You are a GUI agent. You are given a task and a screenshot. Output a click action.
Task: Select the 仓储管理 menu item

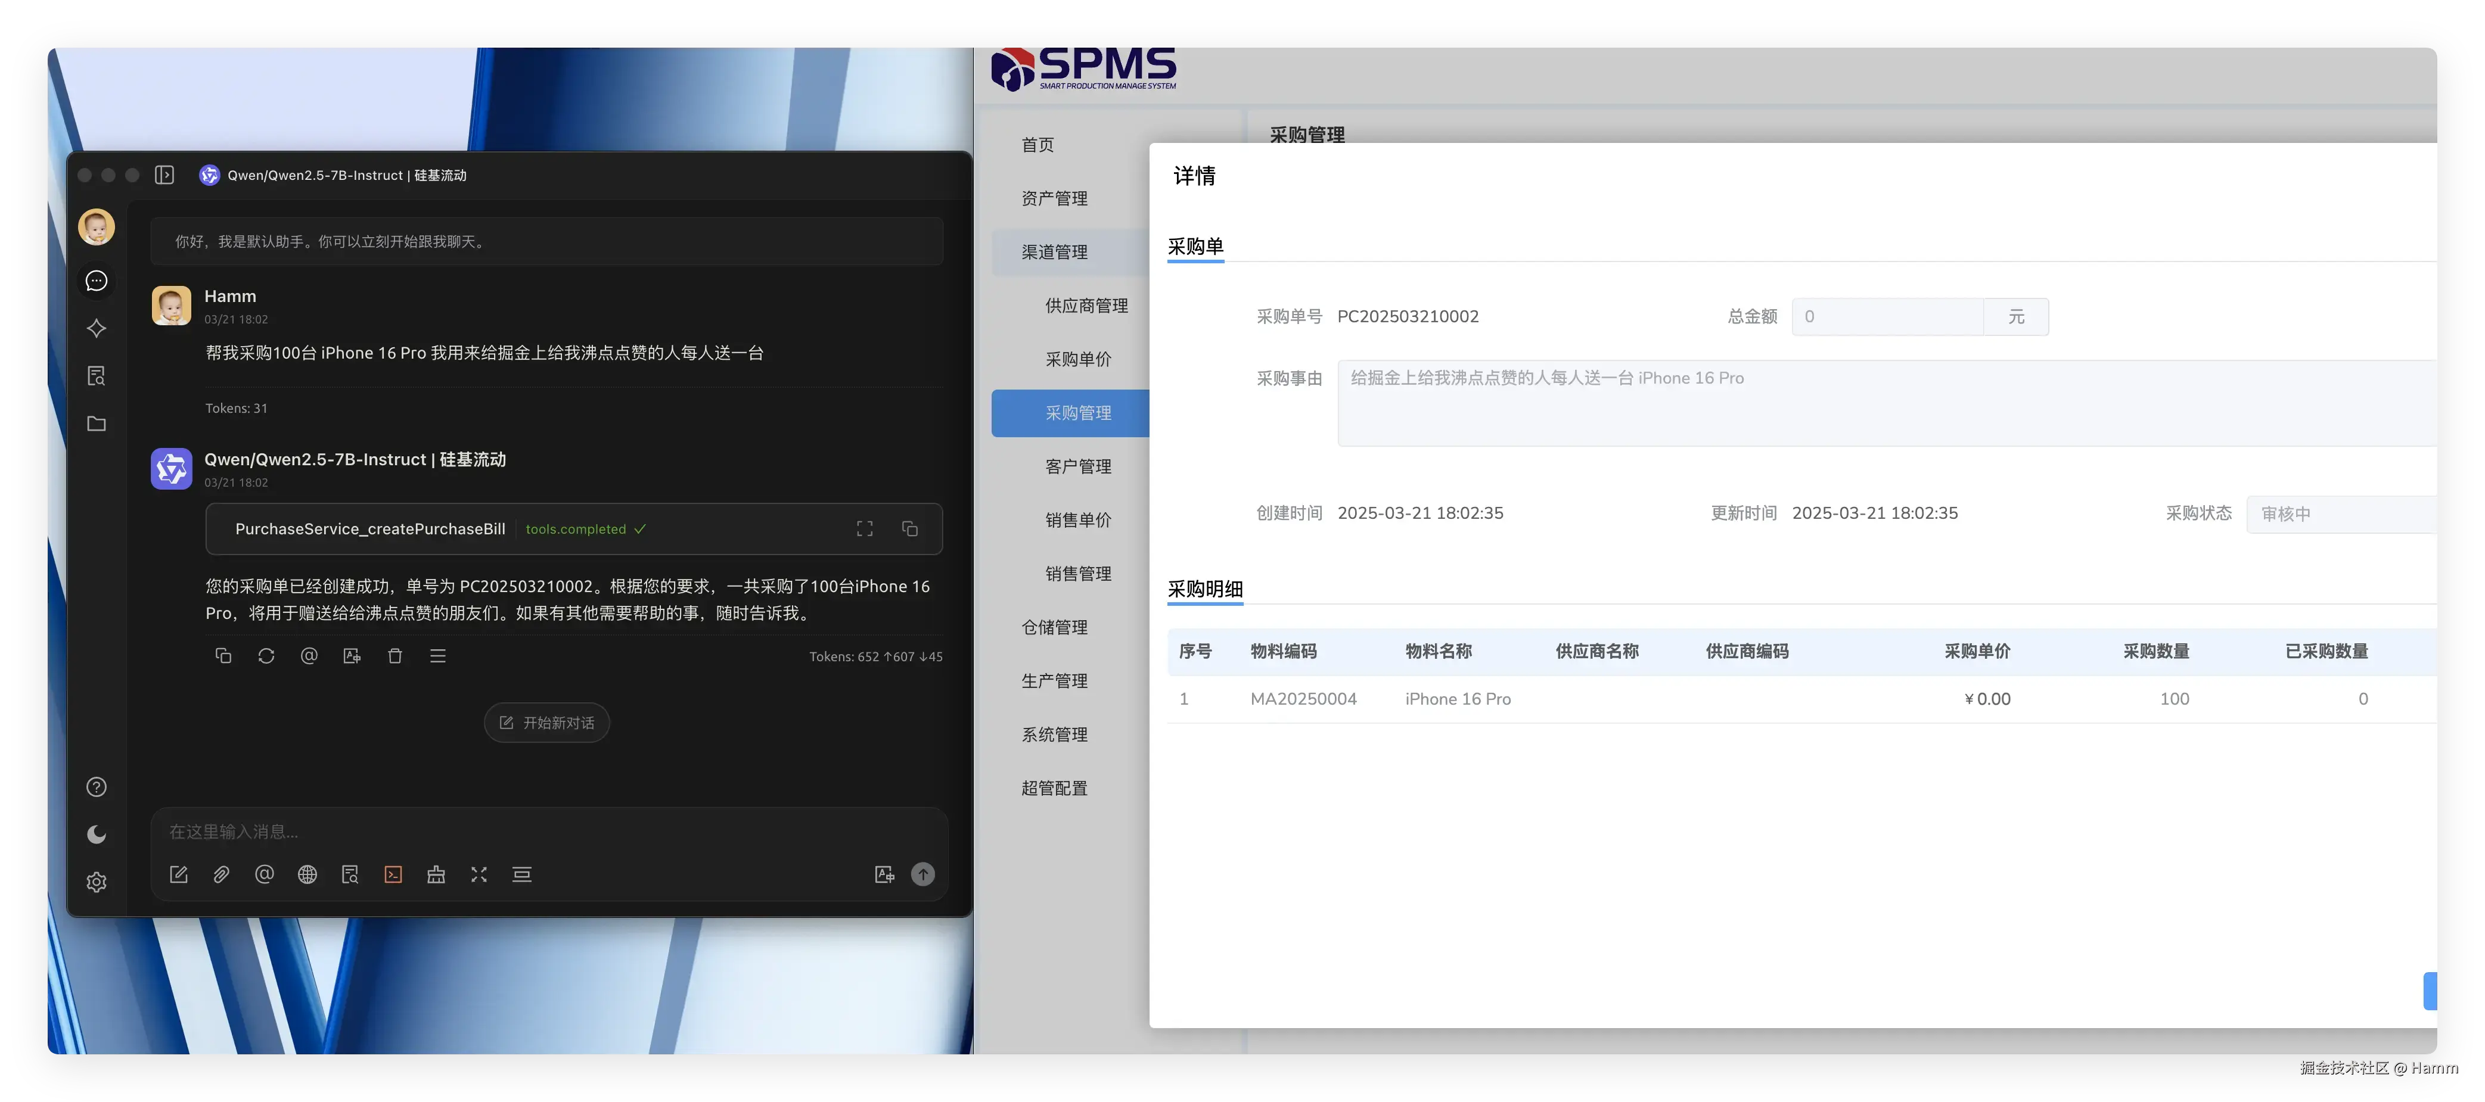(1055, 627)
